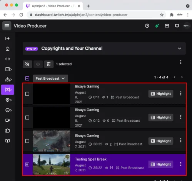192x181 pixels.
Task: Open the Insights chart icon in sidebar
Action: point(8,69)
